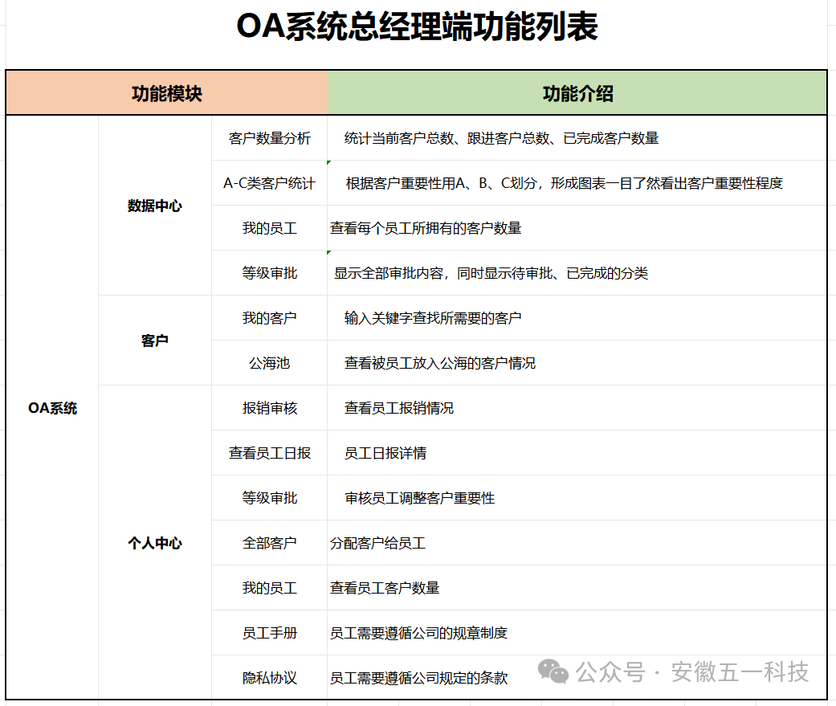Select the '报销审核' cell
The height and width of the screenshot is (706, 836).
point(270,408)
